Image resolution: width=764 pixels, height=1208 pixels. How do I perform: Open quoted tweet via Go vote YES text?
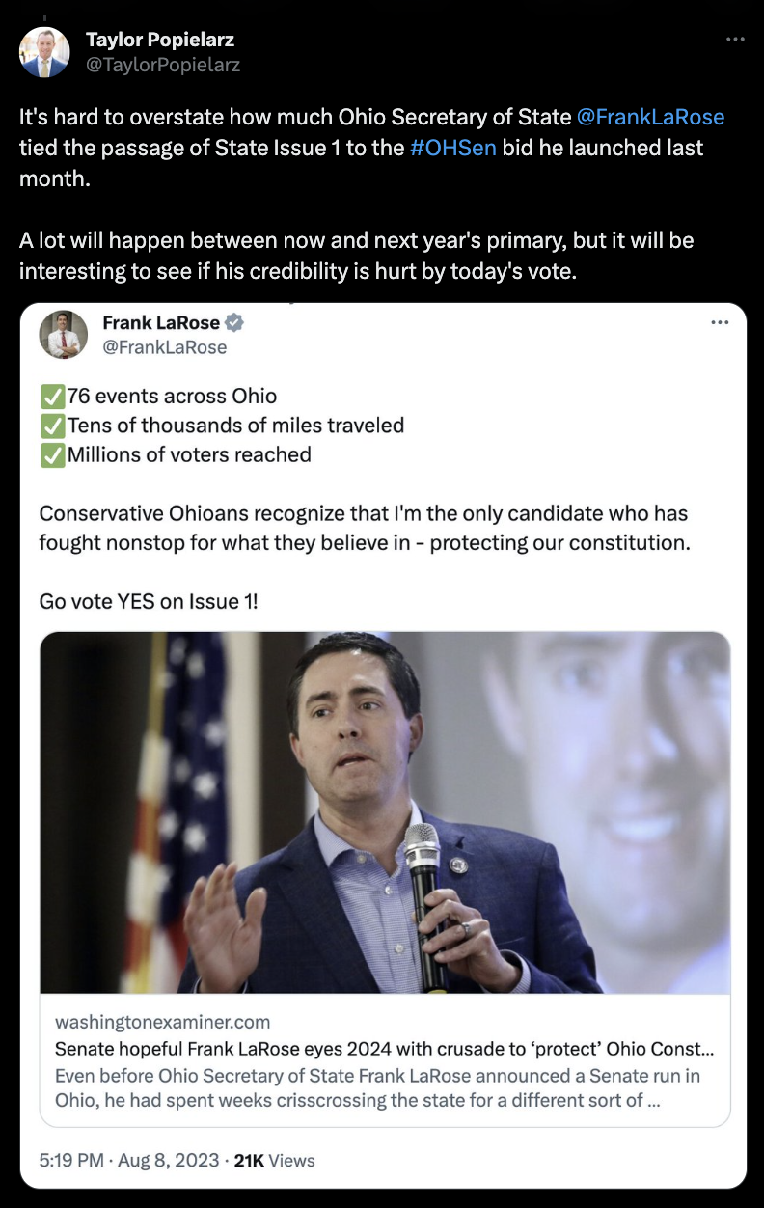tap(149, 601)
